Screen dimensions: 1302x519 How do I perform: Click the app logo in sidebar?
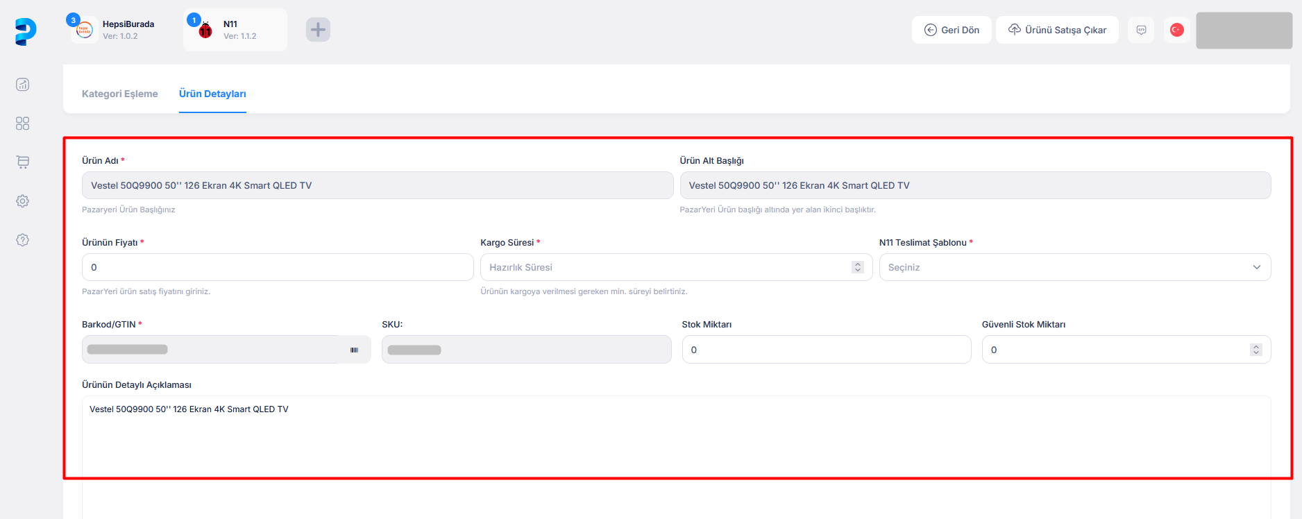[x=25, y=31]
